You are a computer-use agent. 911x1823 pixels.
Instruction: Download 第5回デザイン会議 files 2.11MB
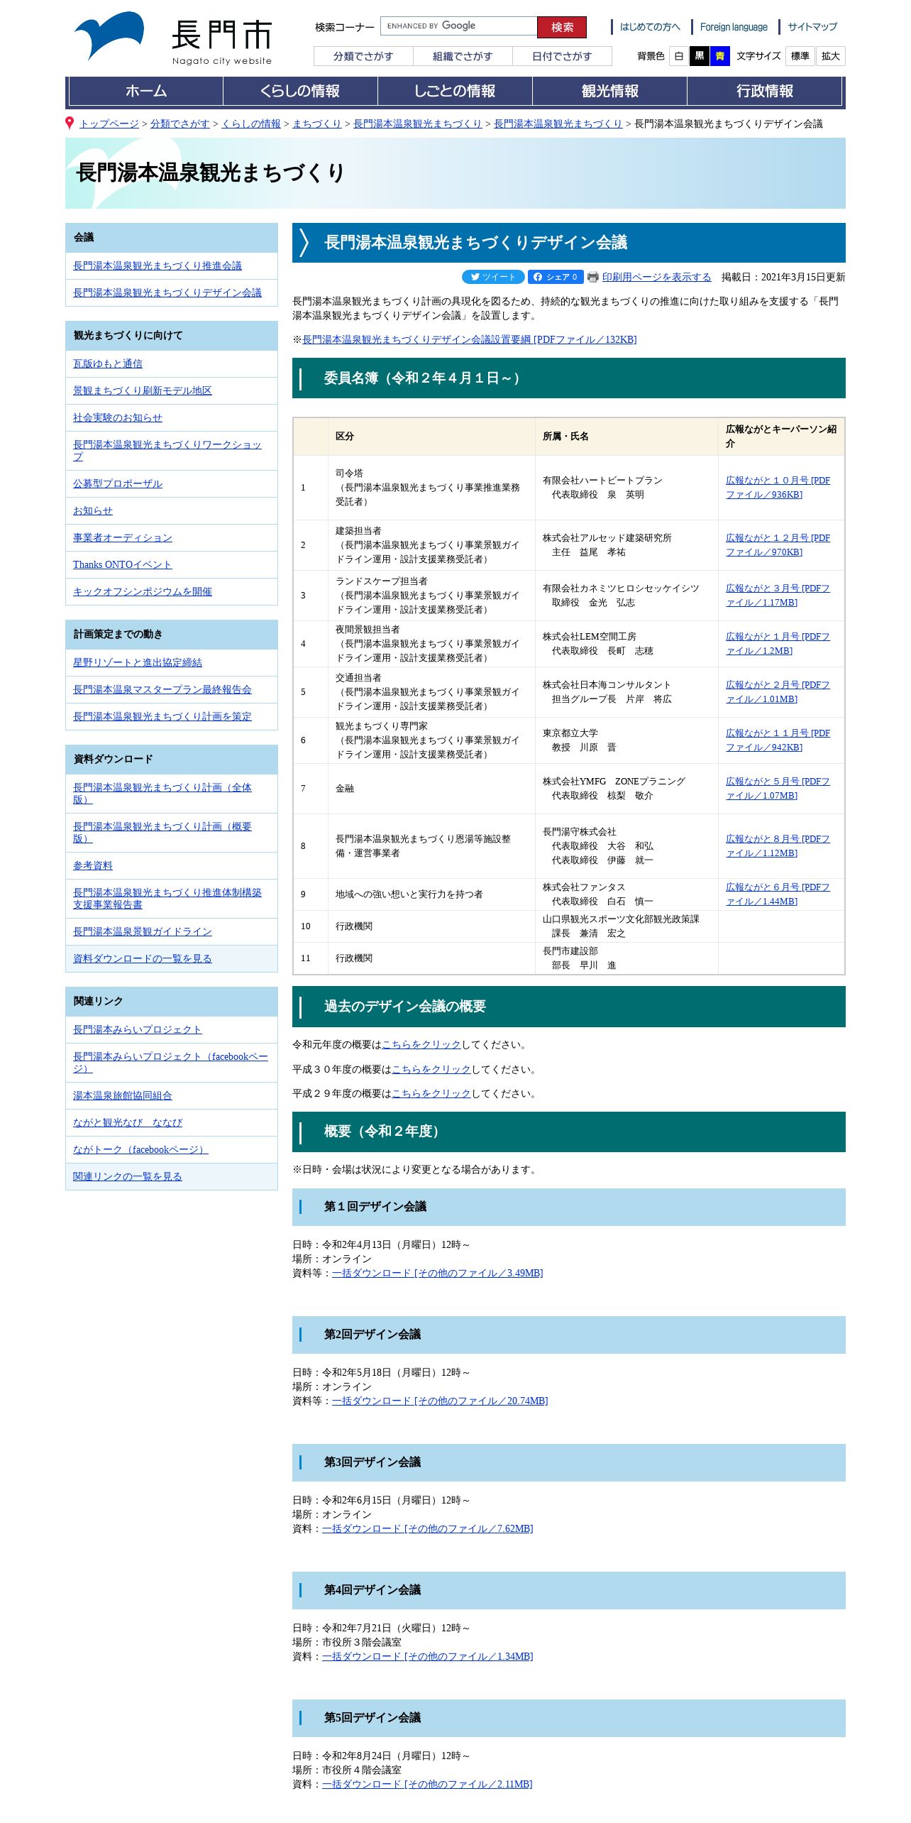pyautogui.click(x=427, y=1784)
